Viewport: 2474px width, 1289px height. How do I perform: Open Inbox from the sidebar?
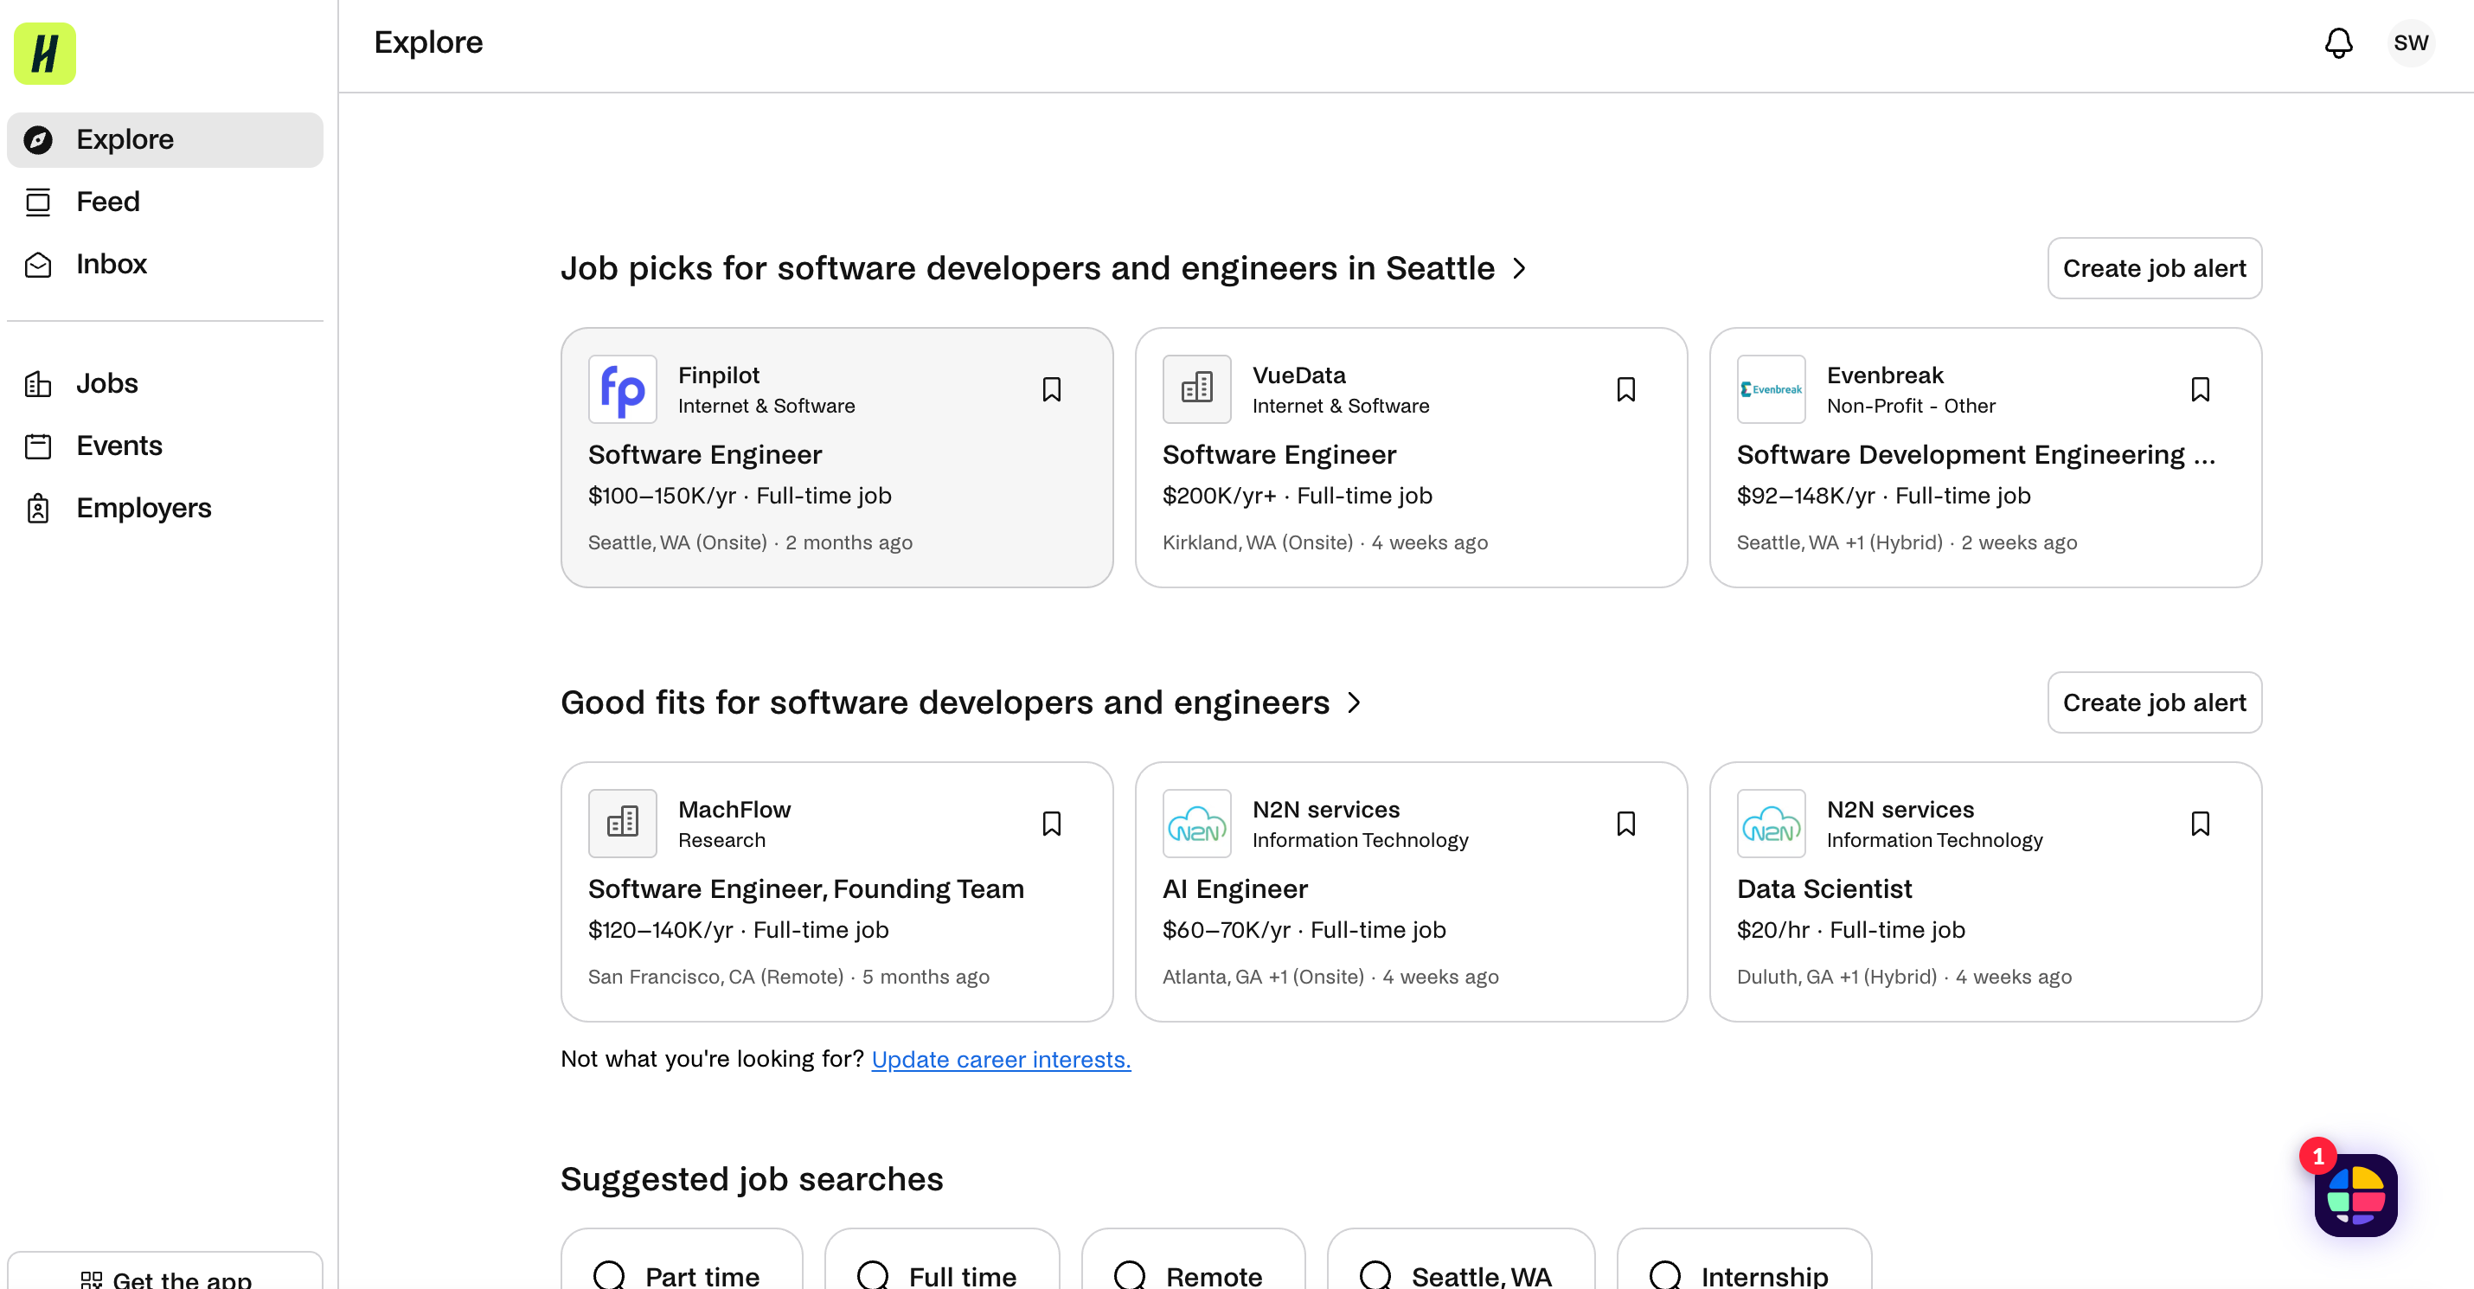coord(111,264)
